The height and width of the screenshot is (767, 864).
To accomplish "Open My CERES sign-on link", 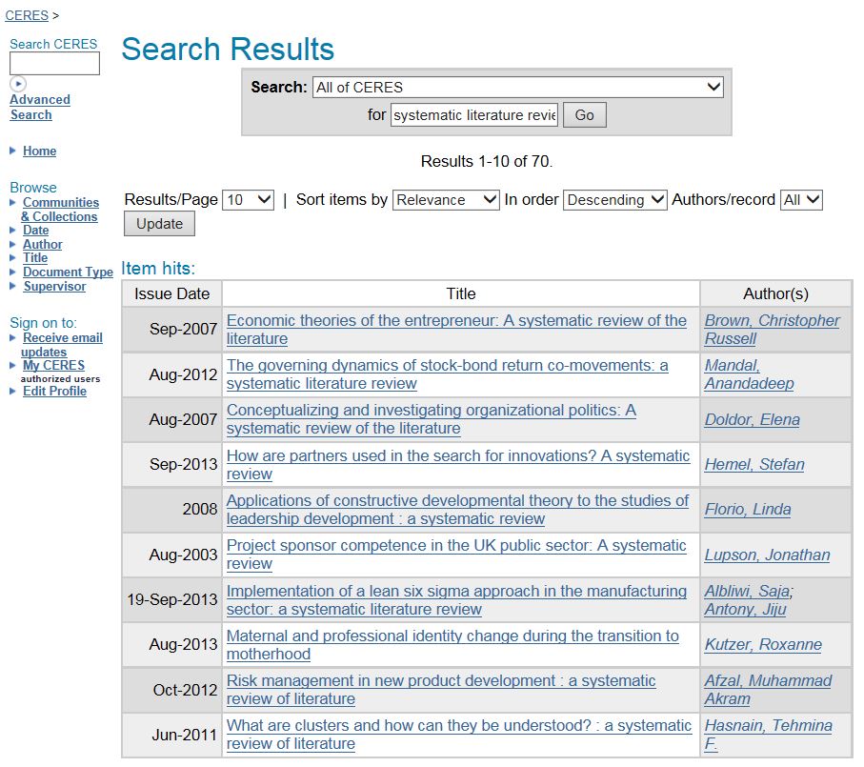I will coord(53,365).
